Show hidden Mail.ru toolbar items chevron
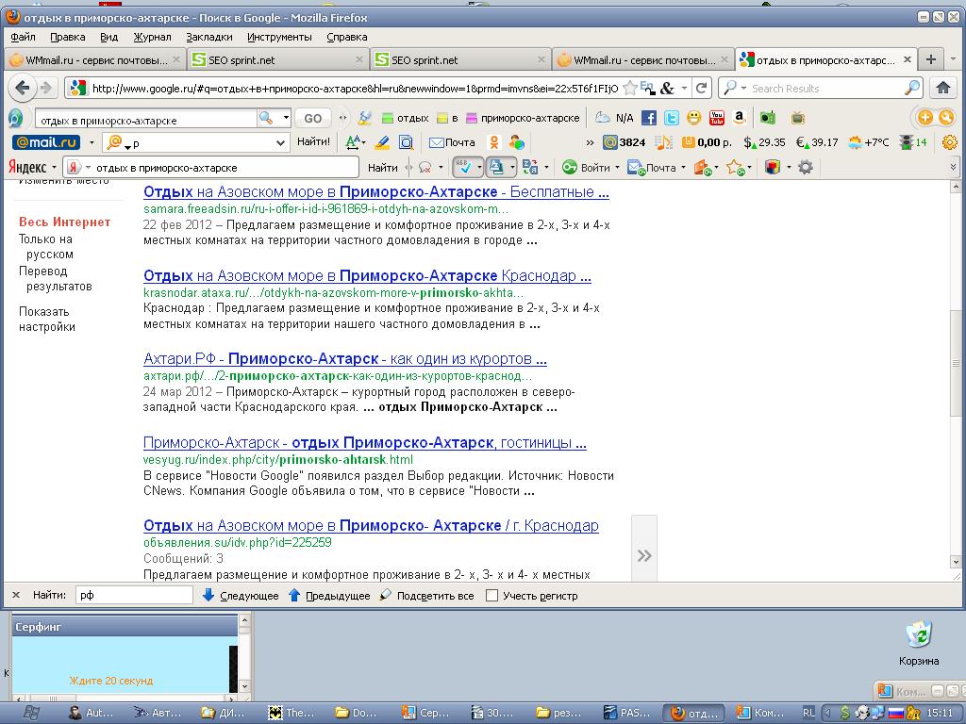Screen dimensions: 966x724 click(590, 143)
